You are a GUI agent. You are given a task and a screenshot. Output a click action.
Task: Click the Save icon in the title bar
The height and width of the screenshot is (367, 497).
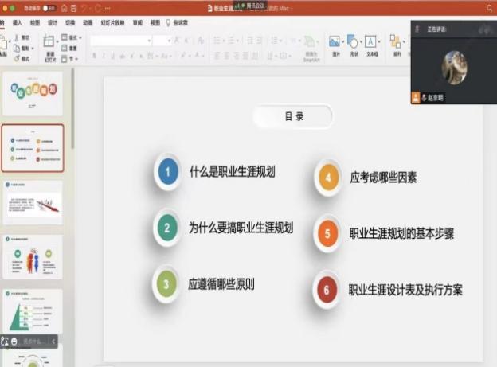[75, 7]
